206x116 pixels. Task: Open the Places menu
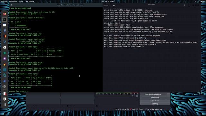[x=21, y=1]
